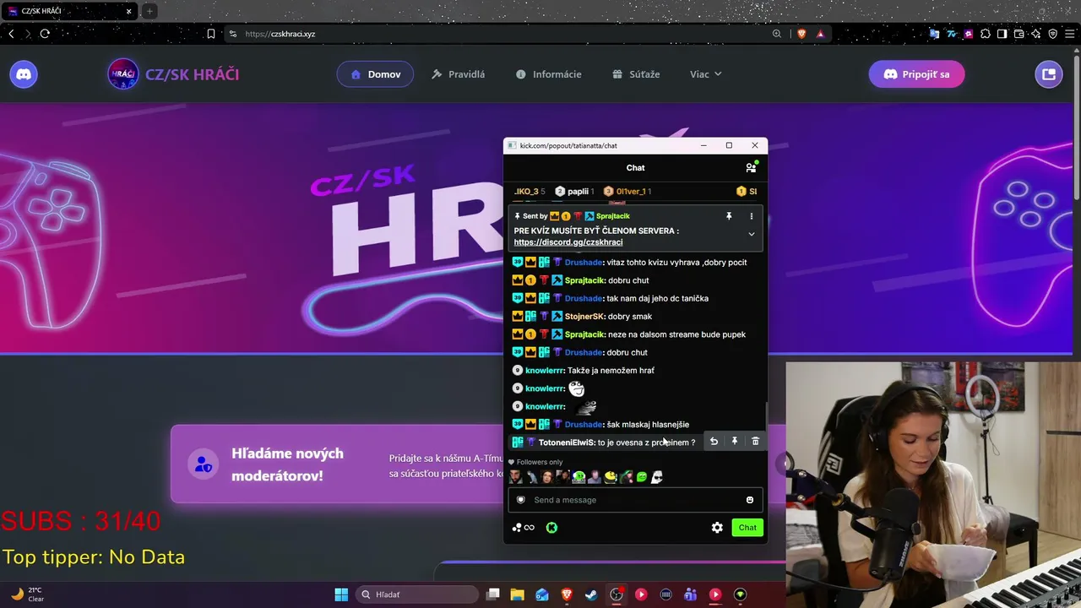This screenshot has height=608, width=1081.
Task: Bookmark this page via address bar icon
Action: (211, 34)
